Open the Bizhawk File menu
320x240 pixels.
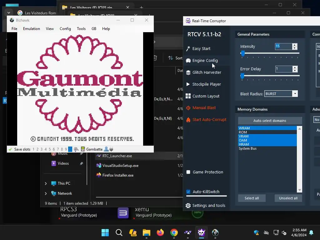click(x=14, y=28)
